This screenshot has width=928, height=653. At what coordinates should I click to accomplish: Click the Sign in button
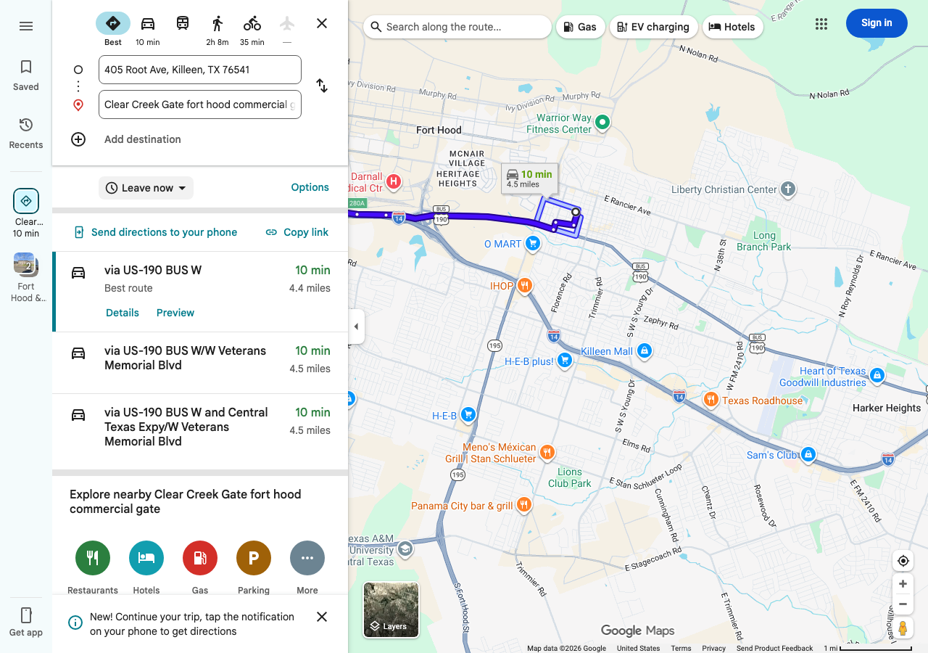877,23
